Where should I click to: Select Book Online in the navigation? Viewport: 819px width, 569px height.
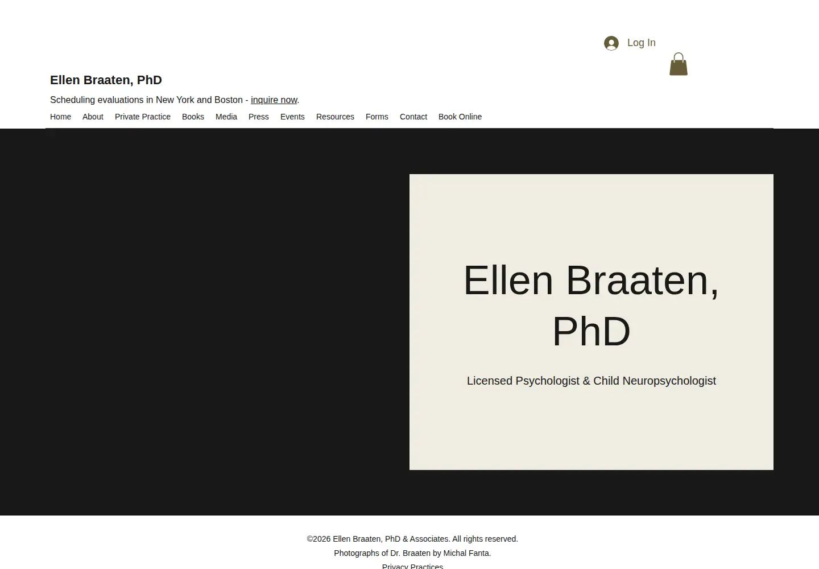point(460,117)
